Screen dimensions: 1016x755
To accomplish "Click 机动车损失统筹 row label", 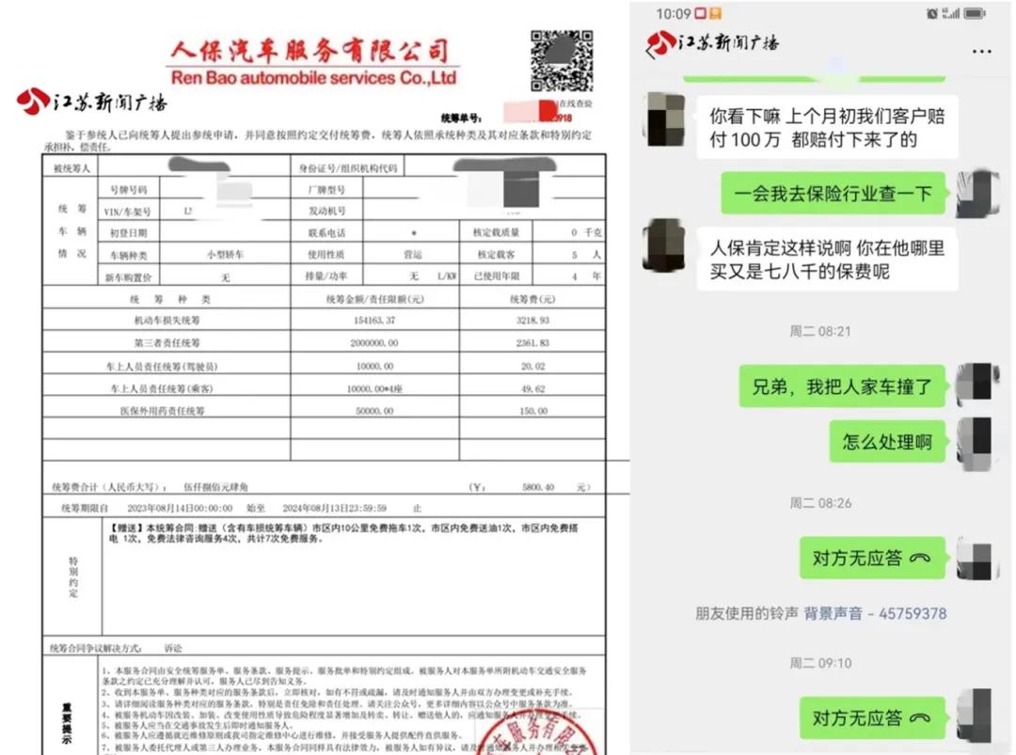I will click(167, 320).
